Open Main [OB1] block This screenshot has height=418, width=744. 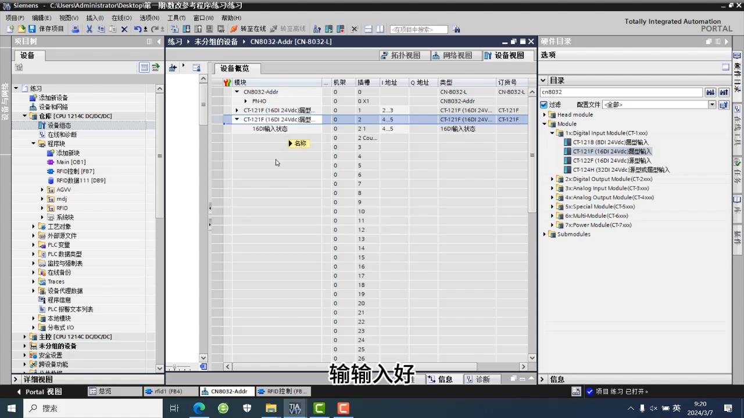(71, 162)
